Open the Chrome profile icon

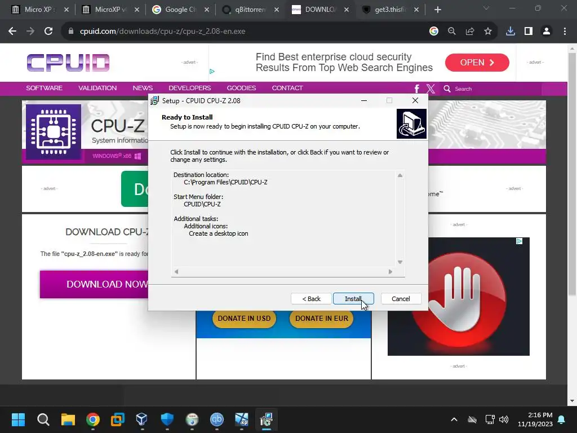(x=547, y=32)
